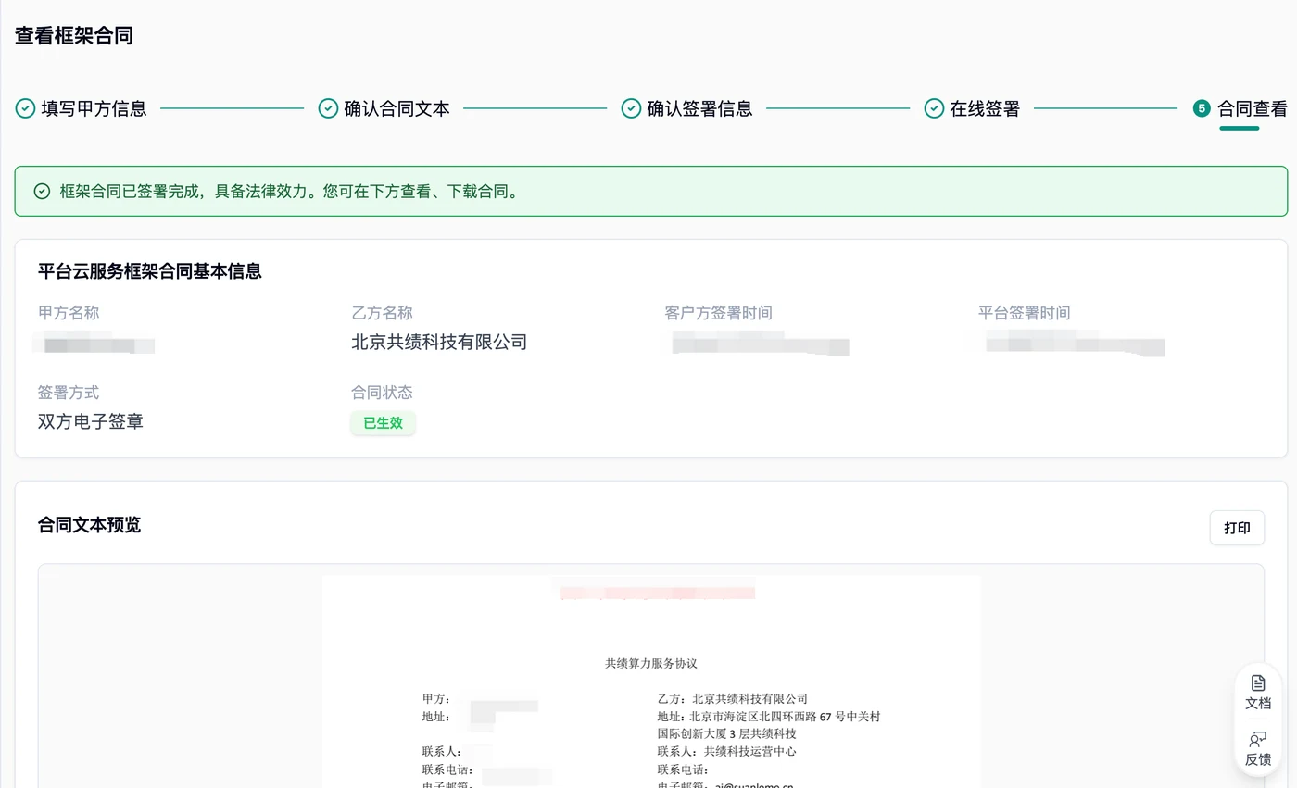This screenshot has width=1297, height=788.
Task: Go to the 确认合同文本 step
Action: tap(384, 108)
